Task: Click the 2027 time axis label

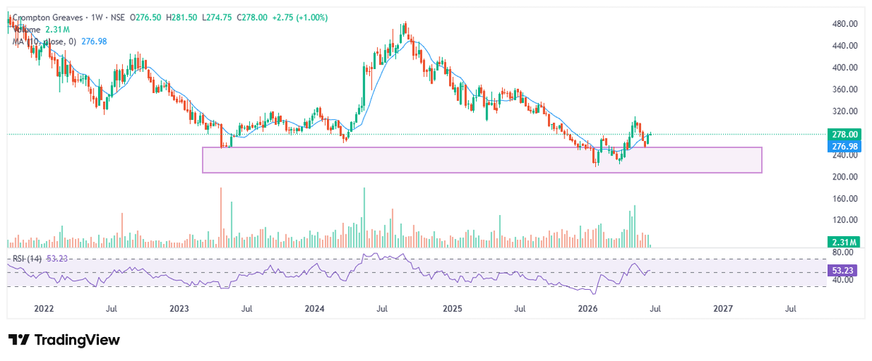Action: pos(723,309)
